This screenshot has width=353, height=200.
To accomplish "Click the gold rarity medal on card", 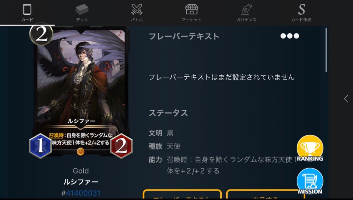I will click(x=81, y=152).
